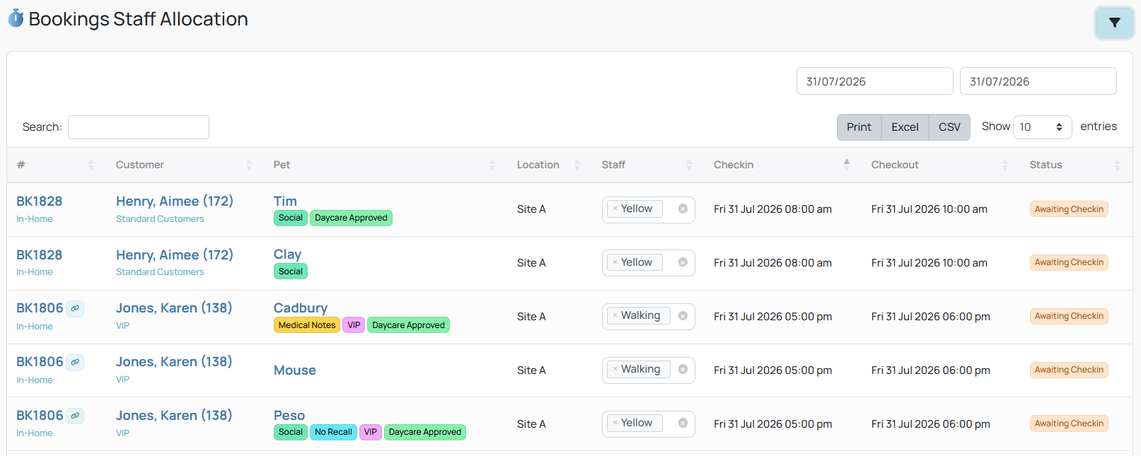Screen dimensions: 1141x456
Task: Remove Walking tag in Mouse's staff field
Action: click(x=615, y=369)
